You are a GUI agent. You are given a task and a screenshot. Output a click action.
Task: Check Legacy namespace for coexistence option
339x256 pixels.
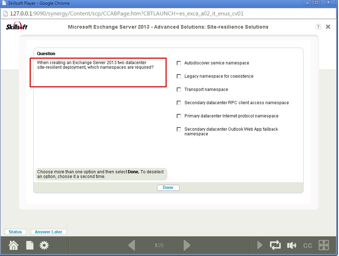coord(179,76)
